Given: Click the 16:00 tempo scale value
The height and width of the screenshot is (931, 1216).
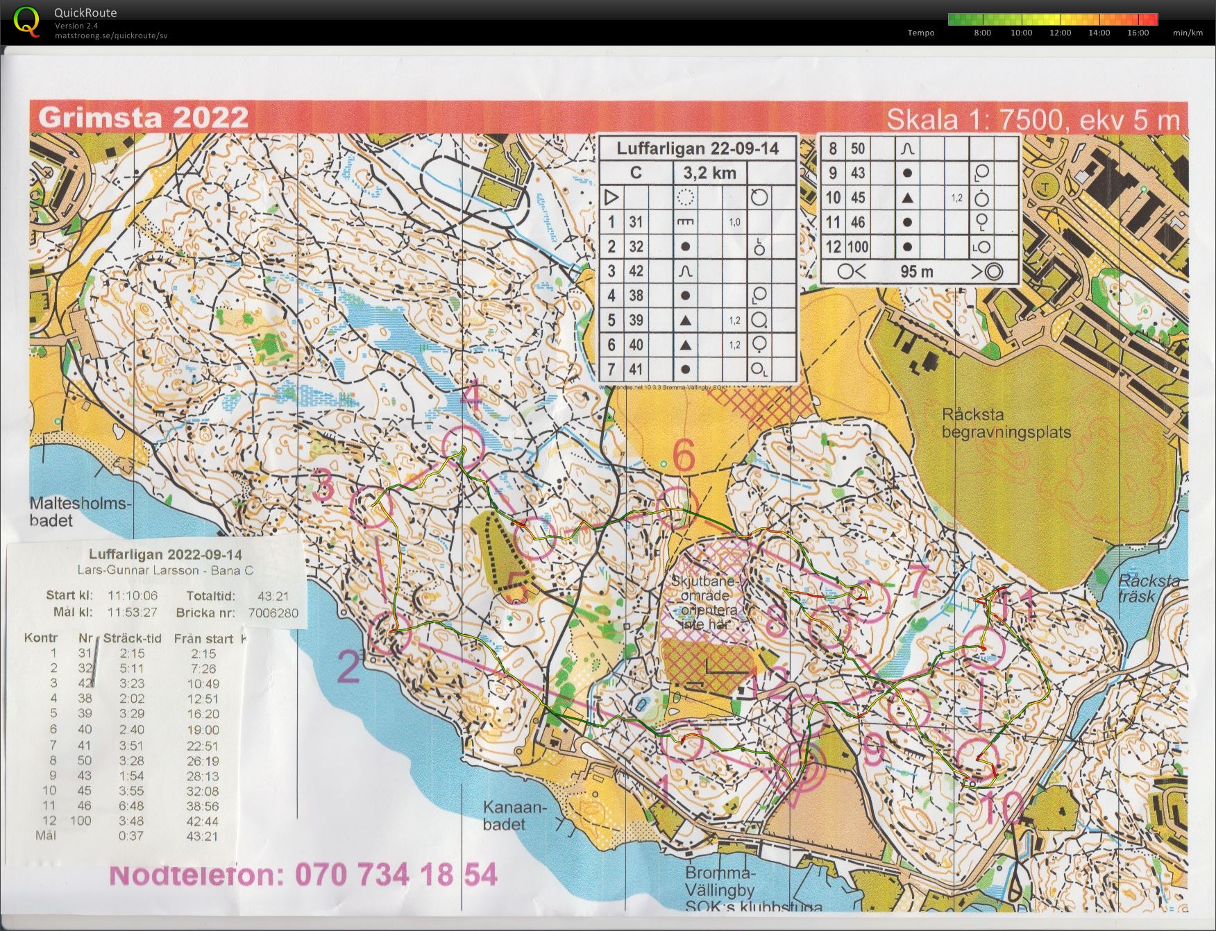Looking at the screenshot, I should point(1138,33).
